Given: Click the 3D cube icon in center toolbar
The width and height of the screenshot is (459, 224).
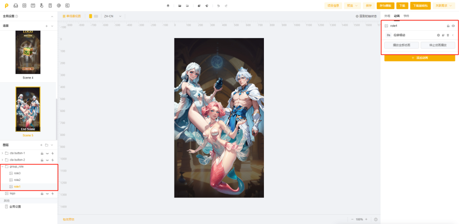Looking at the screenshot, I should 168,6.
